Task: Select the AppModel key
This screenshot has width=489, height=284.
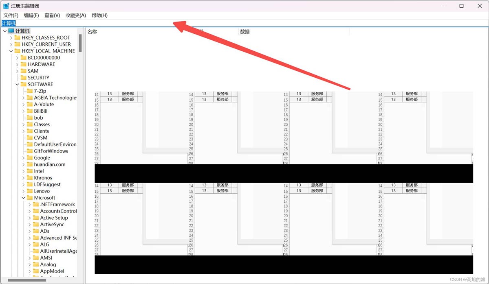Action: click(x=52, y=271)
